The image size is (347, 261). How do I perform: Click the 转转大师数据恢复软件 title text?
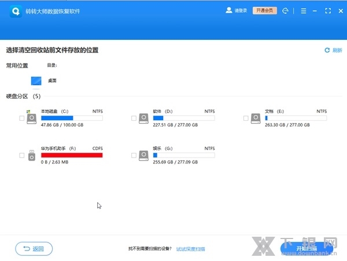(x=53, y=12)
